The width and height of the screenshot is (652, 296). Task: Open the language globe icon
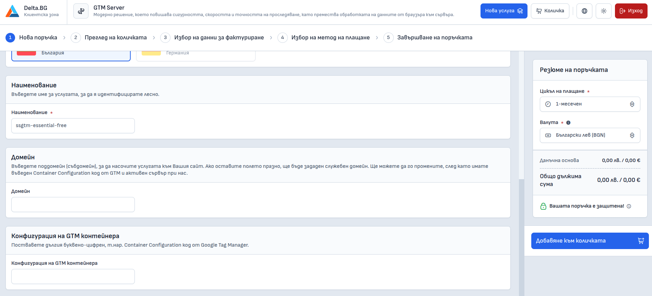pos(584,11)
